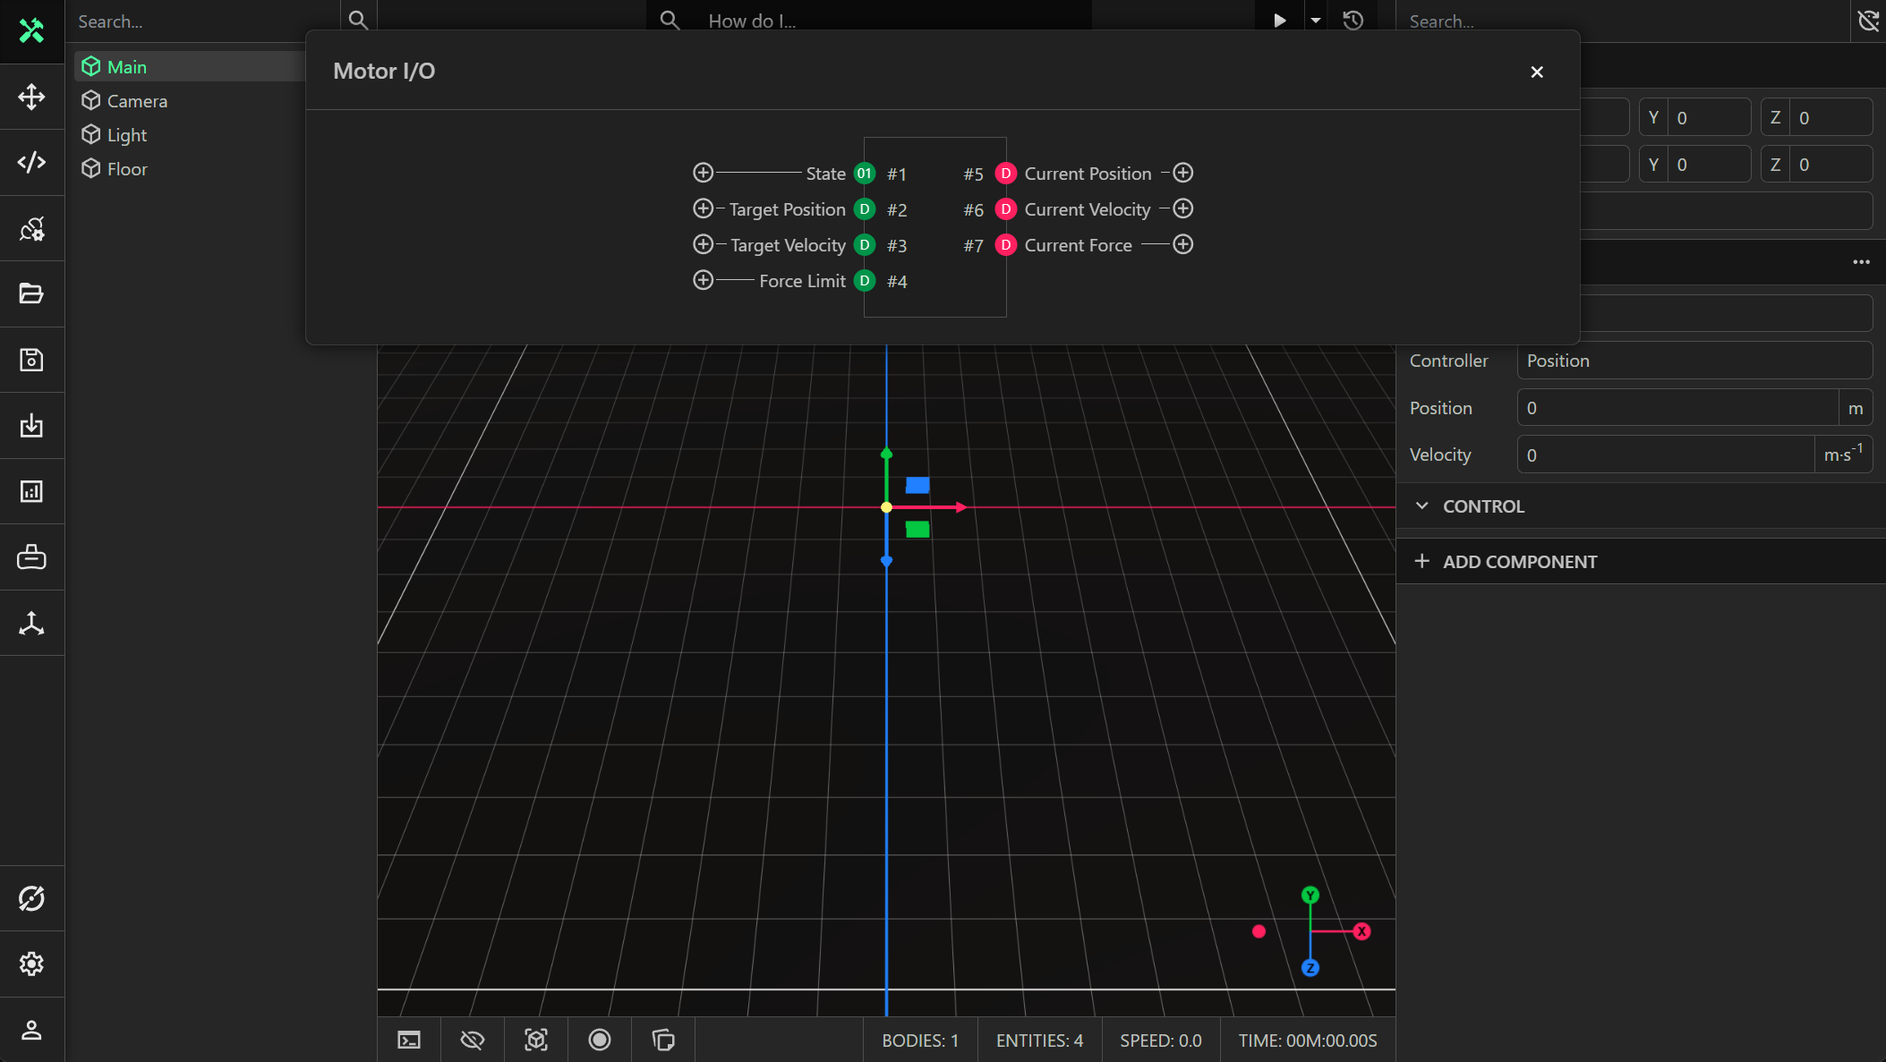Start recording with the record button

click(599, 1040)
